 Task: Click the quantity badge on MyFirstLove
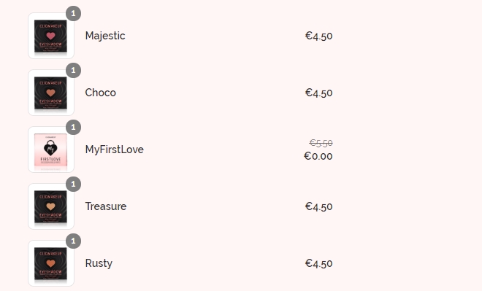[73, 127]
